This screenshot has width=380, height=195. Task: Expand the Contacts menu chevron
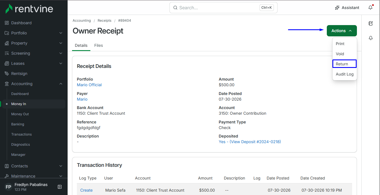pyautogui.click(x=61, y=166)
